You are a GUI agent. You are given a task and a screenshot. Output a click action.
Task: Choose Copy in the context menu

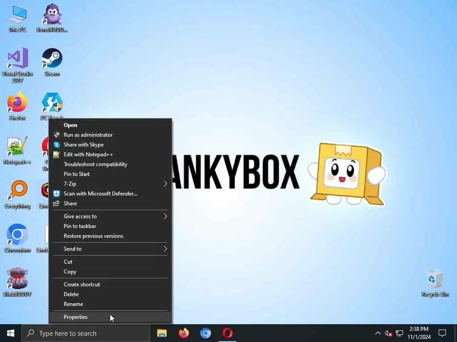(x=111, y=272)
